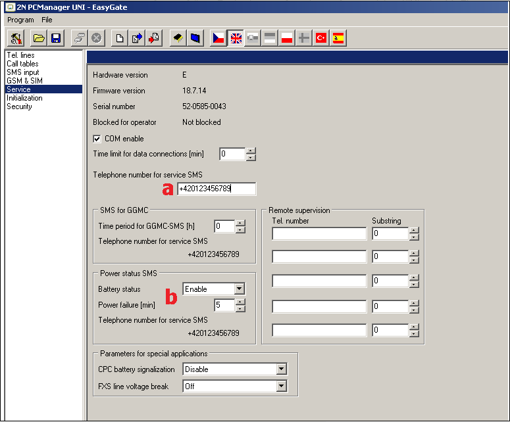Click the grey cross flag icon
Image resolution: width=510 pixels, height=422 pixels.
point(304,38)
